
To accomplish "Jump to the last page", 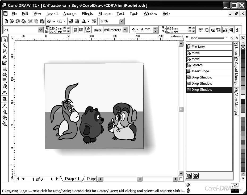I will tap(57, 179).
